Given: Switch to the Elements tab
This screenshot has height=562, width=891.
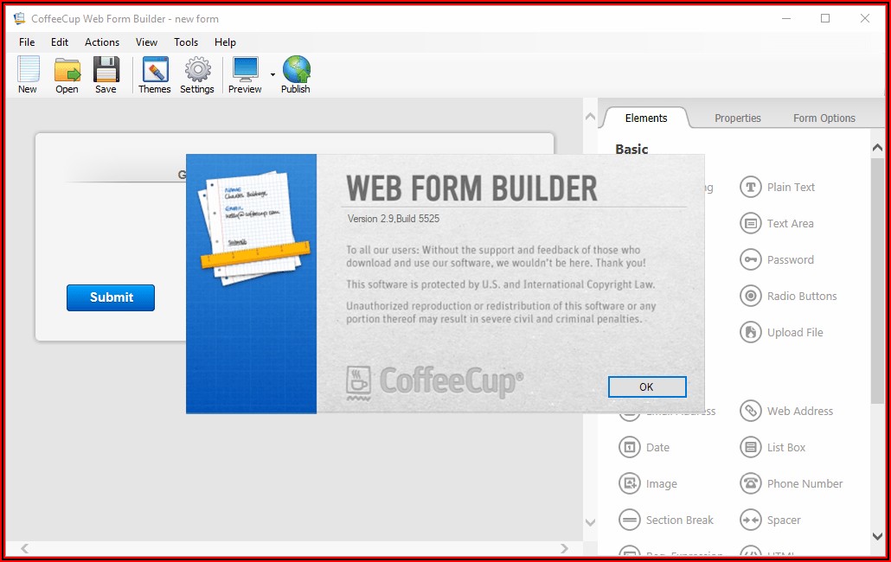Looking at the screenshot, I should click(x=646, y=118).
